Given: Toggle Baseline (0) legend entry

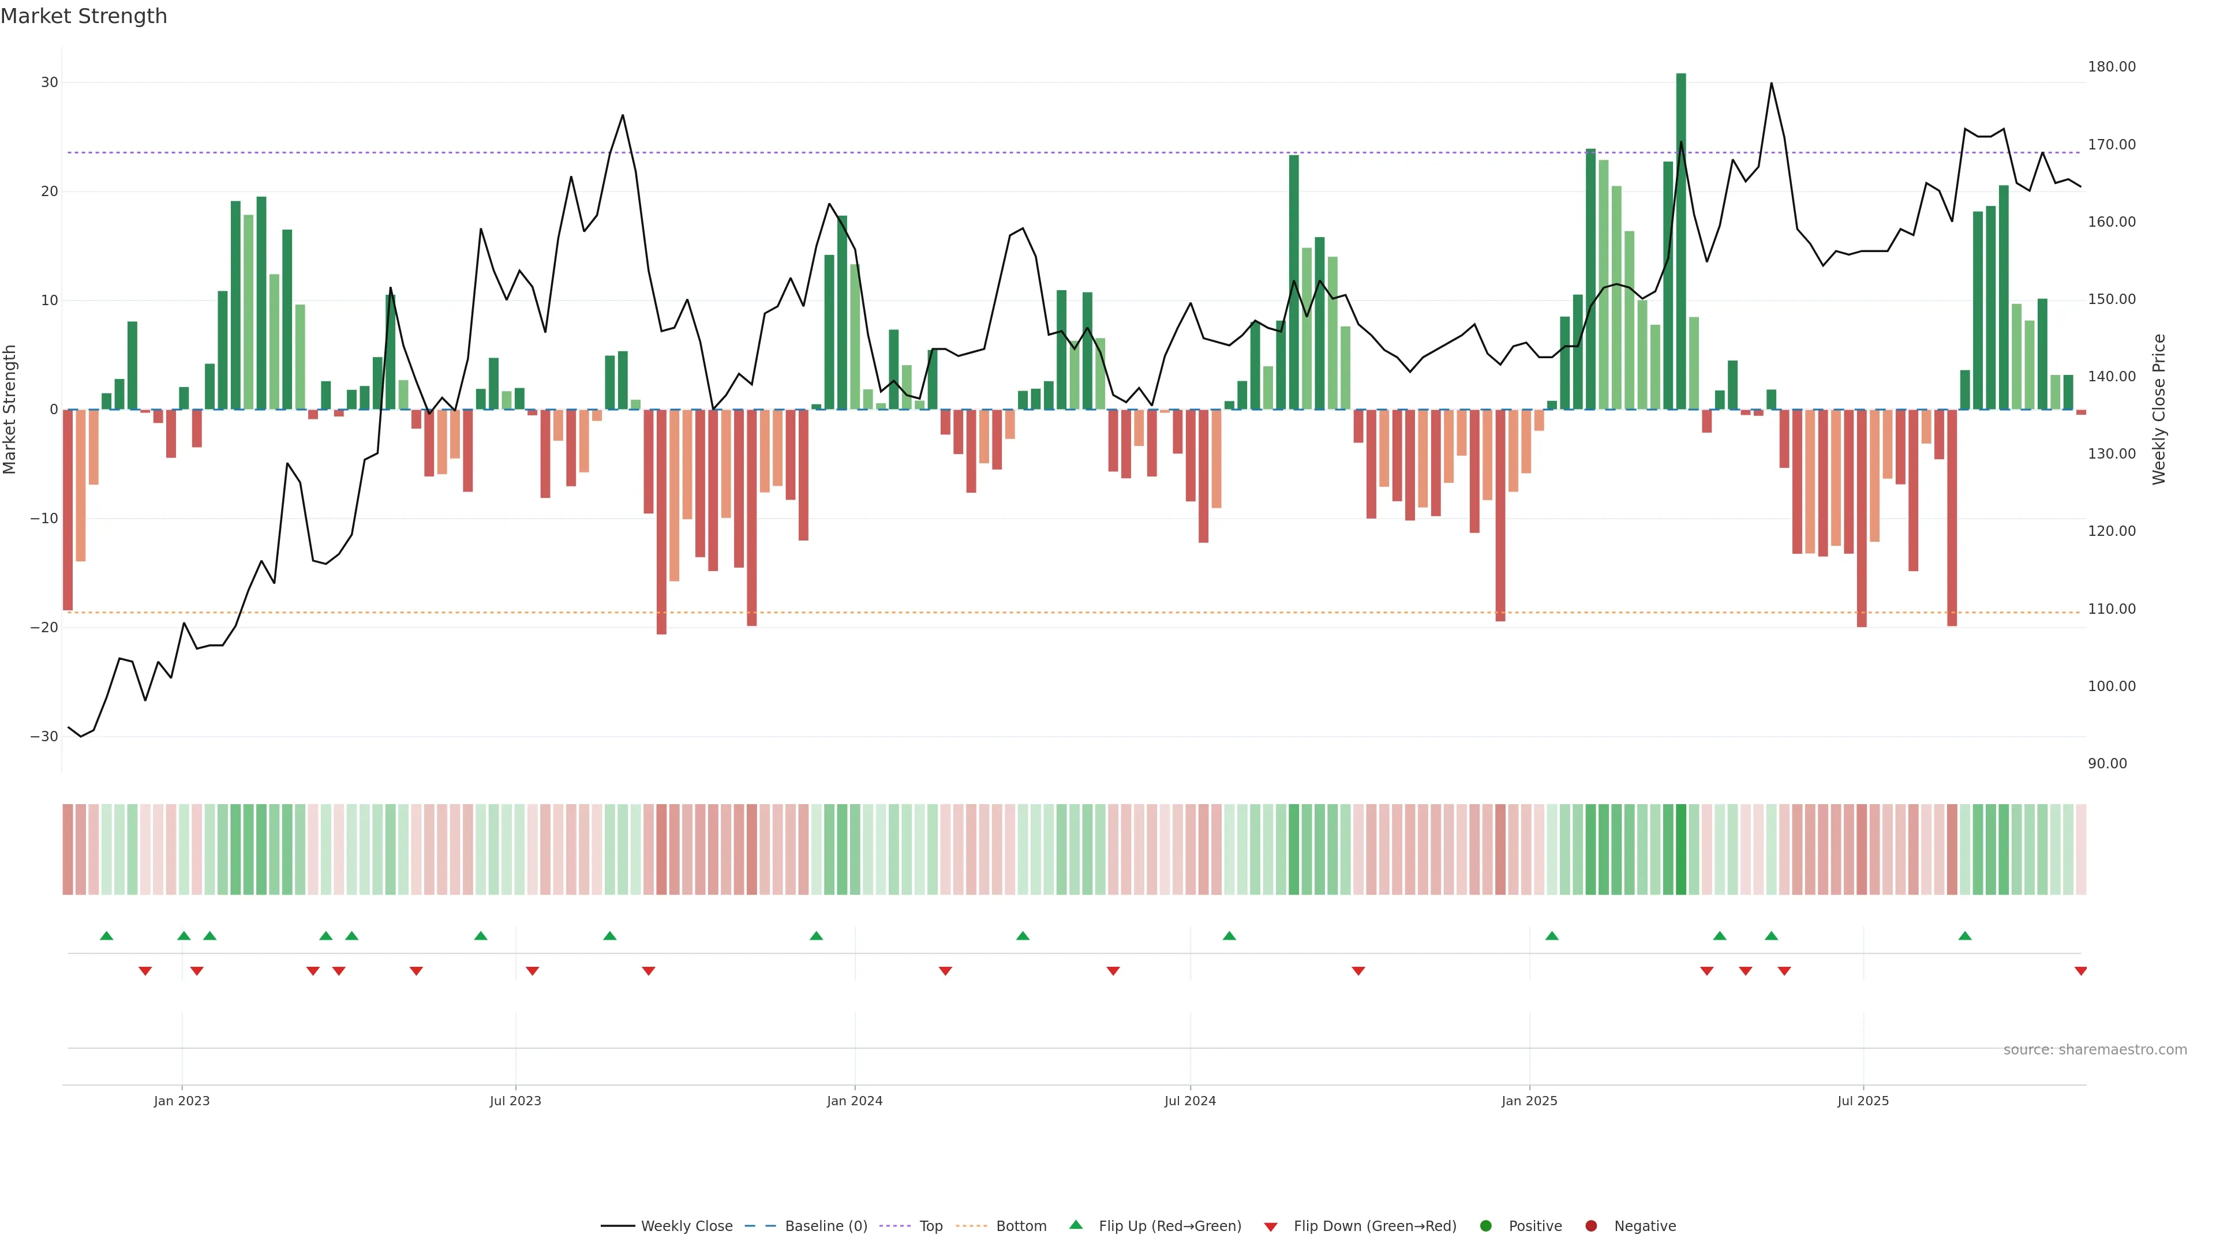Looking at the screenshot, I should tap(825, 1226).
